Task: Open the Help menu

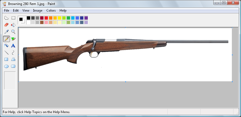Action: 63,11
